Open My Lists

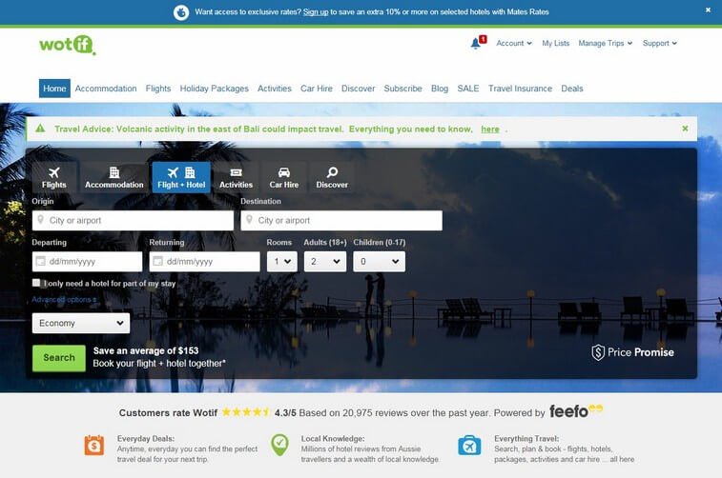556,43
